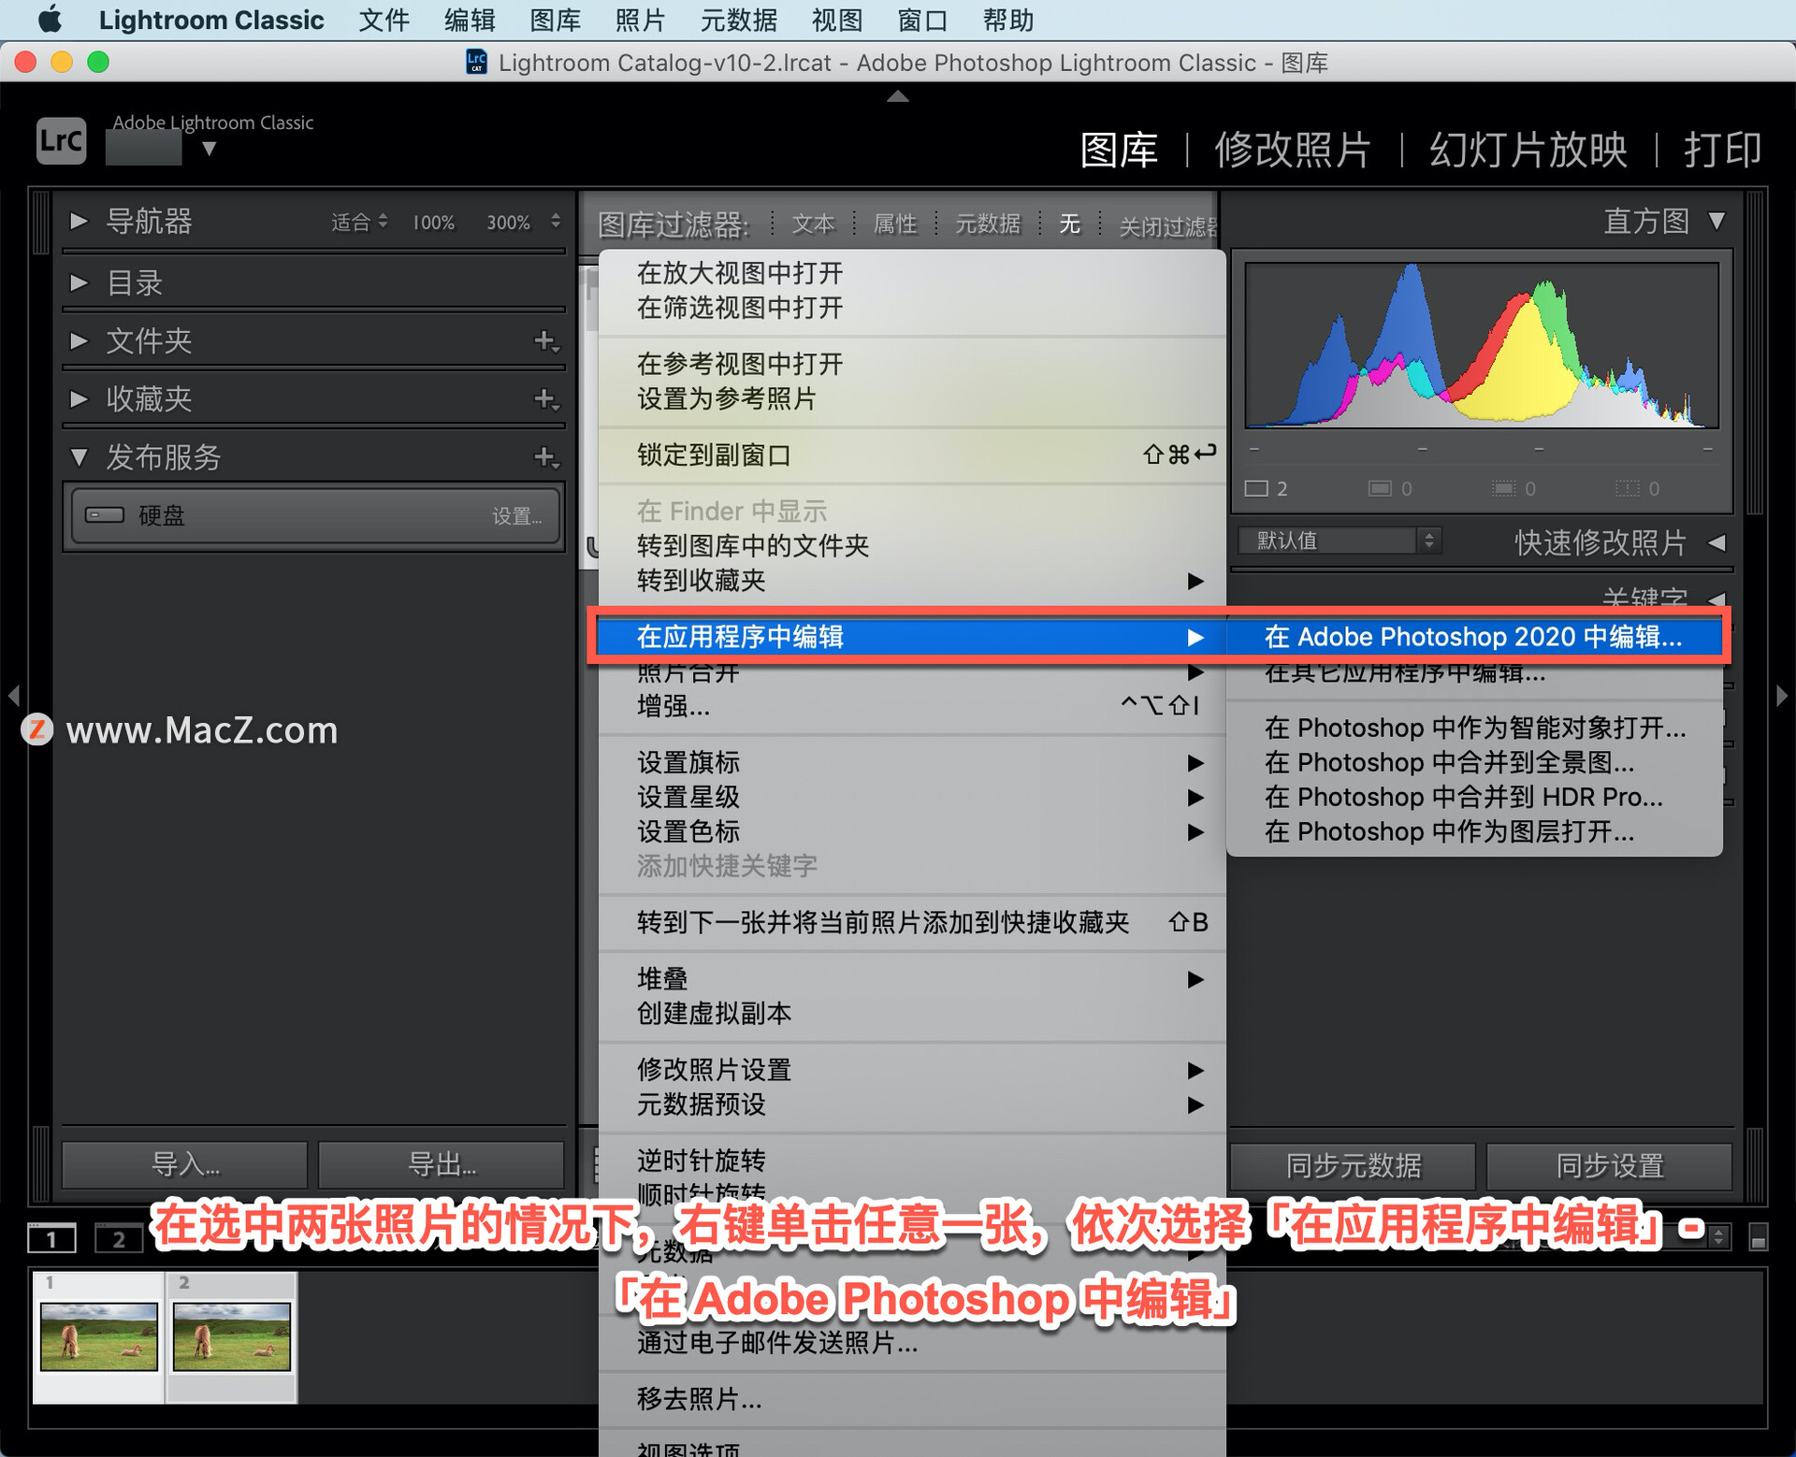
Task: Open the Apple menu
Action: coord(50,19)
